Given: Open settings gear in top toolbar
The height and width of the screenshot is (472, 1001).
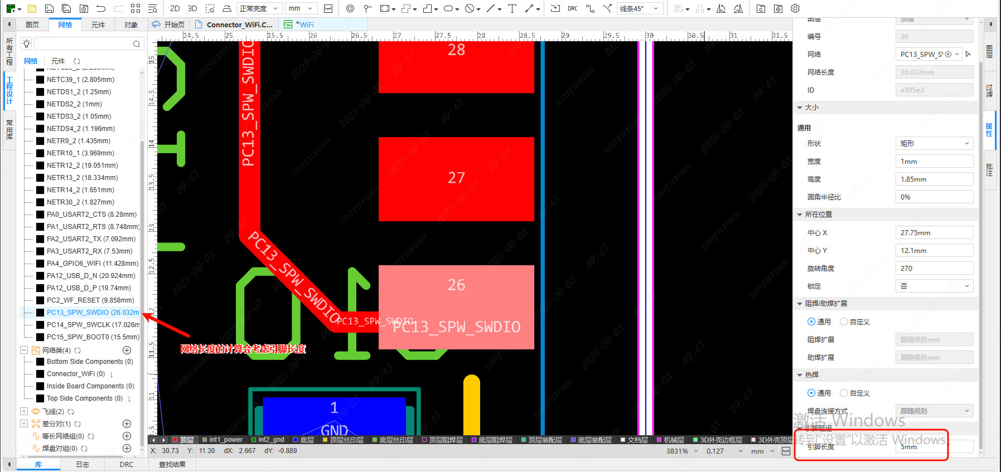Looking at the screenshot, I should 795,8.
